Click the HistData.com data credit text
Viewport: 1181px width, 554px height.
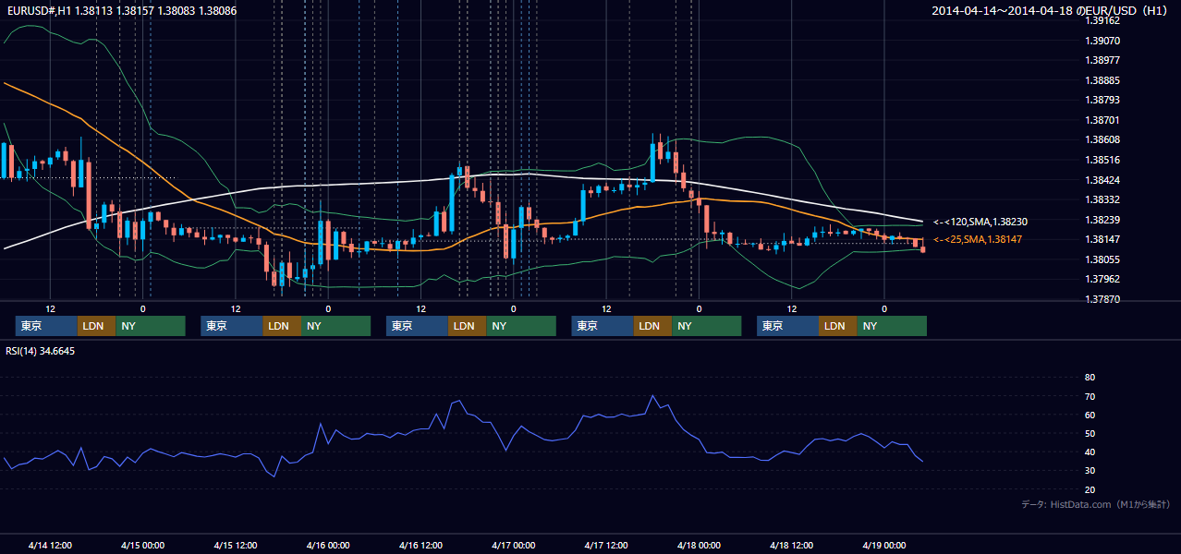(x=1095, y=504)
